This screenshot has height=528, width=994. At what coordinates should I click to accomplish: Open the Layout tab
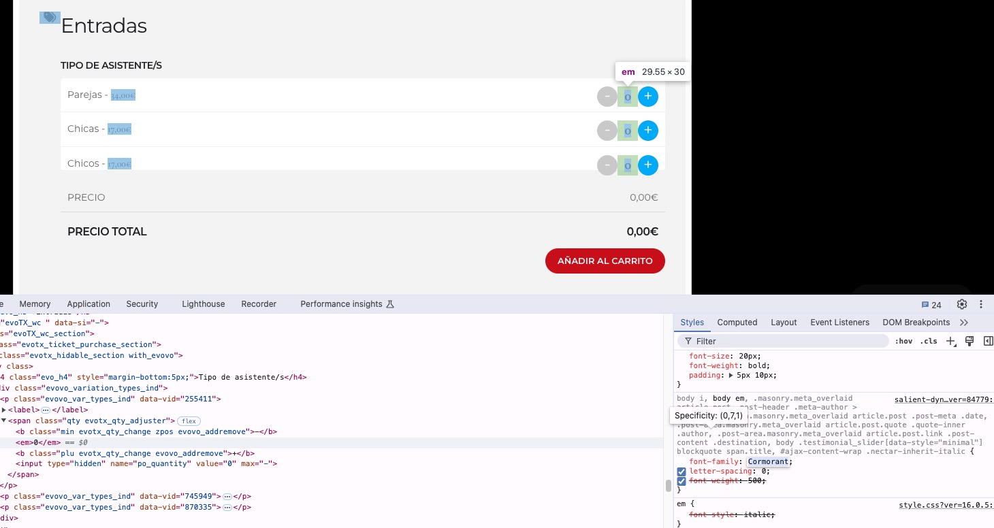(784, 323)
